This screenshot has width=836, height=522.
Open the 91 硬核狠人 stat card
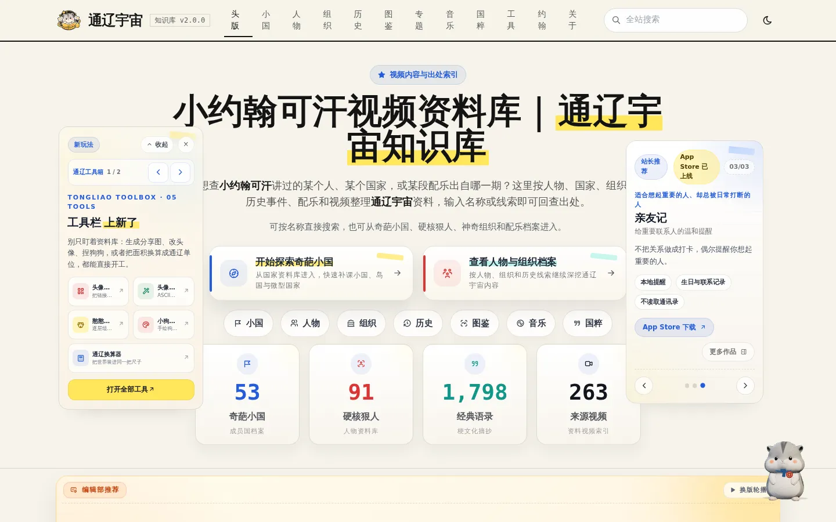point(361,394)
